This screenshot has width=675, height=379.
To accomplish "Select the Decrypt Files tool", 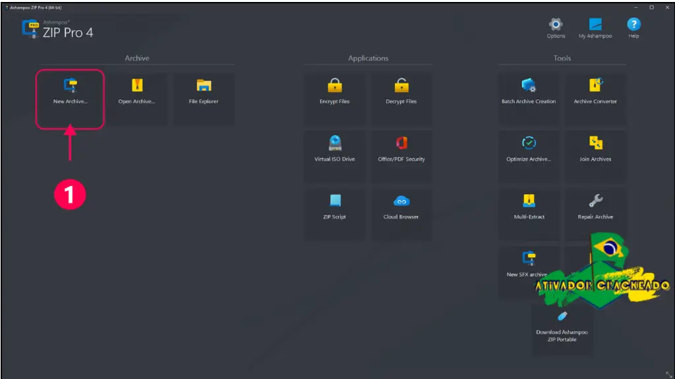I will (401, 99).
